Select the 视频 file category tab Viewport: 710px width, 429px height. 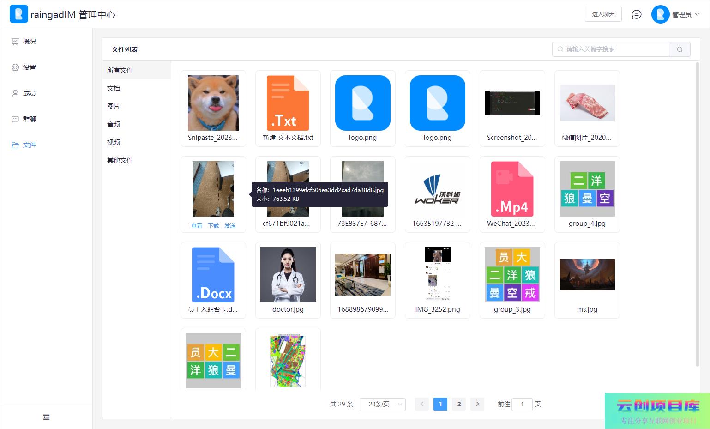click(x=114, y=142)
